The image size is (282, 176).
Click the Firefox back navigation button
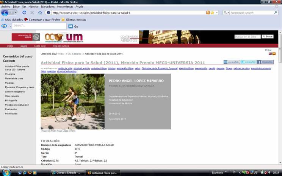click(5, 12)
